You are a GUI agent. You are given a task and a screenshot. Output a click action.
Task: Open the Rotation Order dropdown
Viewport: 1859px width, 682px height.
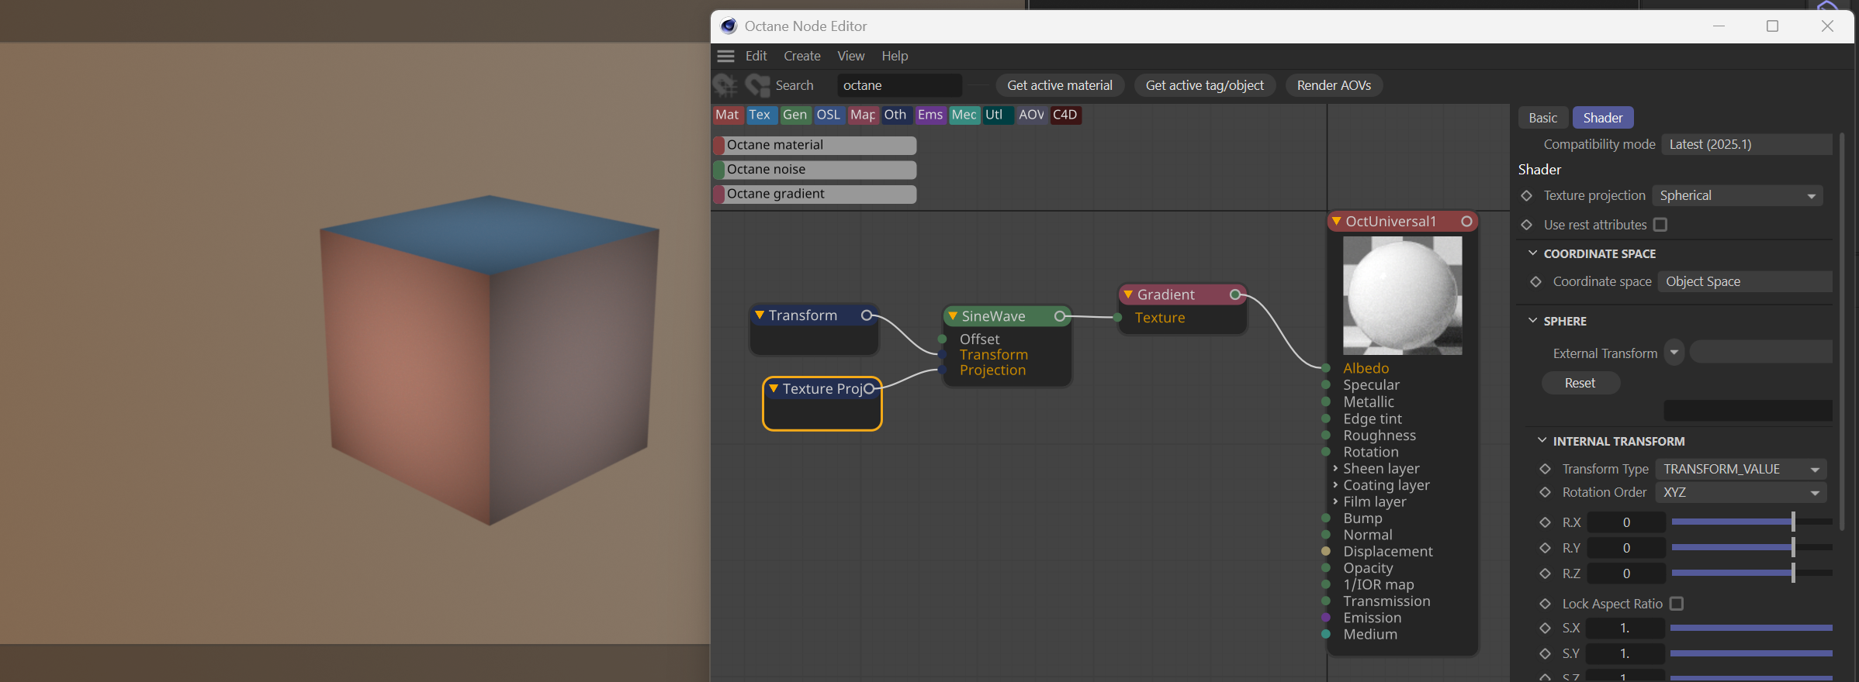click(1741, 492)
